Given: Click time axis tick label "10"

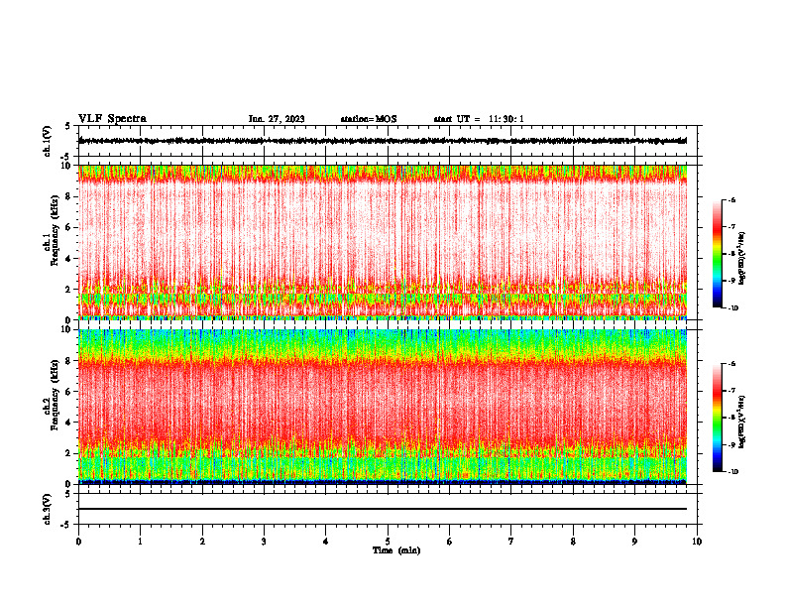Looking at the screenshot, I should coord(697,542).
